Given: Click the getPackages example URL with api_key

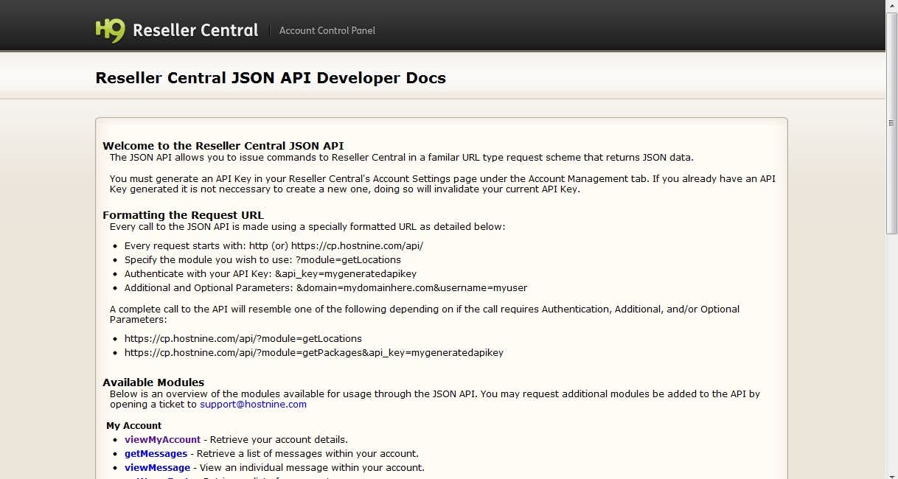Looking at the screenshot, I should tap(313, 353).
